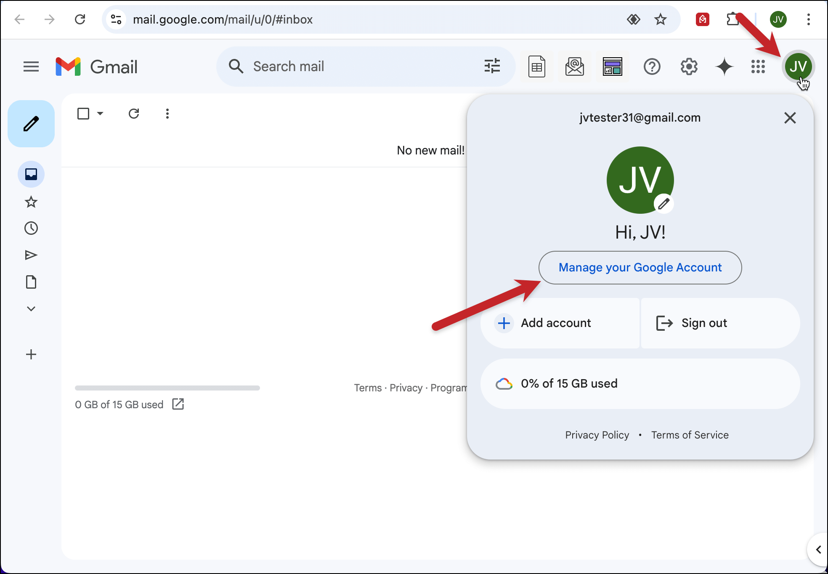
Task: Open the inbox More options three dots
Action: [167, 114]
